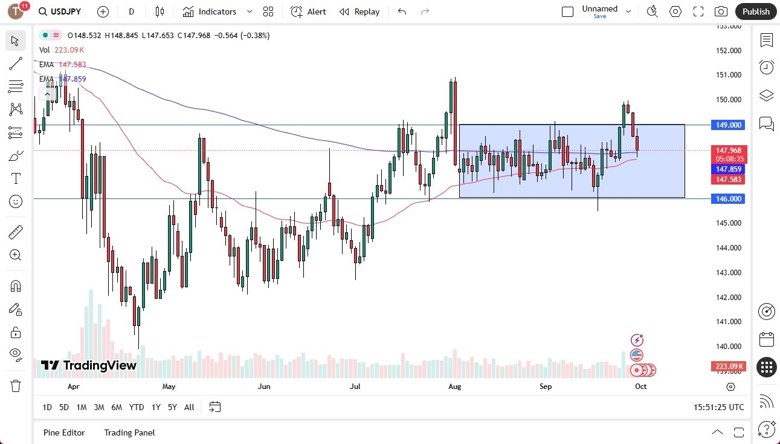The width and height of the screenshot is (780, 444).
Task: Select the Zoom In tool
Action: 15,255
